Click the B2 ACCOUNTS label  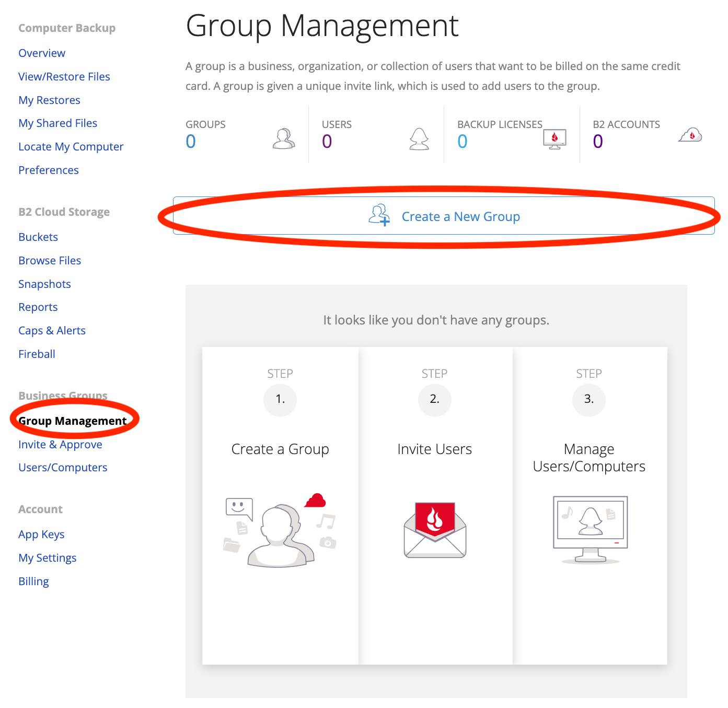pos(626,124)
